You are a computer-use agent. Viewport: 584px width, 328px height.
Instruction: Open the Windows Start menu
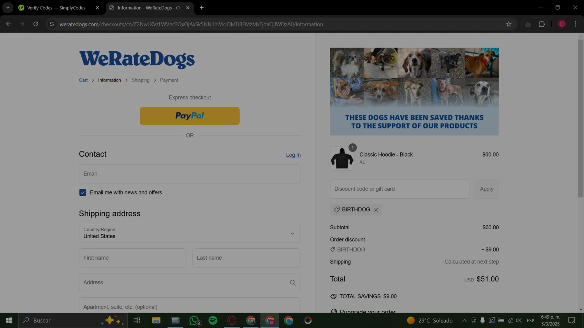pyautogui.click(x=9, y=321)
